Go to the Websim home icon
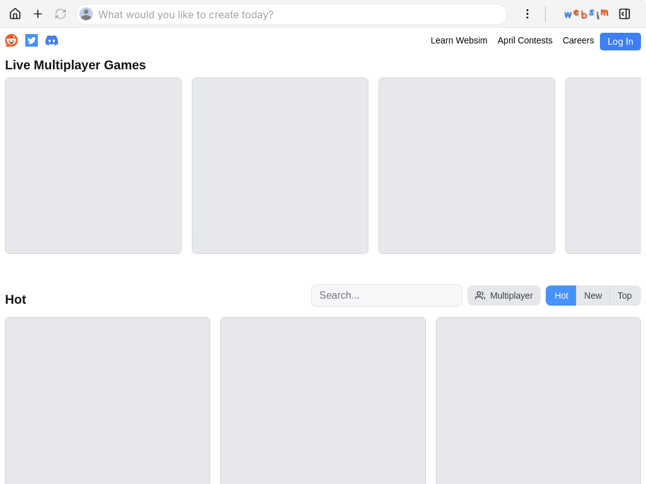Image resolution: width=646 pixels, height=484 pixels. tap(15, 14)
